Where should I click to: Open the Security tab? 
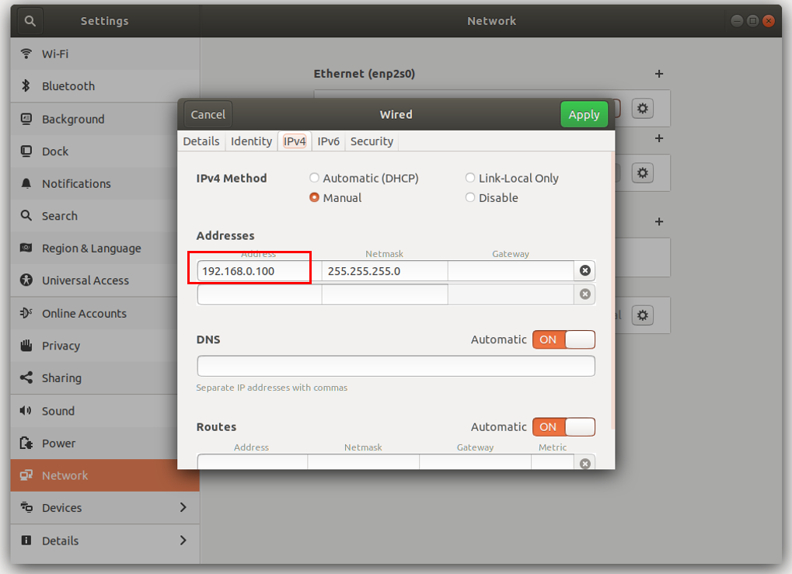372,141
